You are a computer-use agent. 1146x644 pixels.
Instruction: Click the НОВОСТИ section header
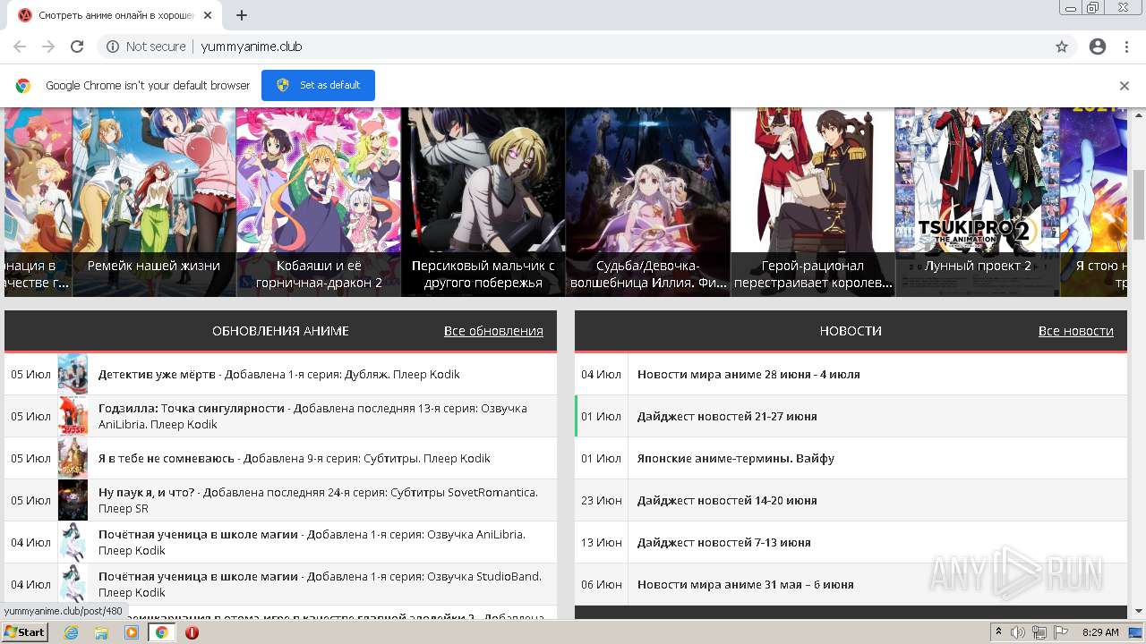(851, 331)
